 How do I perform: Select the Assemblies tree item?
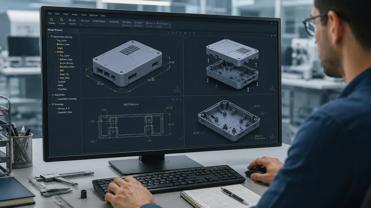coord(60,95)
